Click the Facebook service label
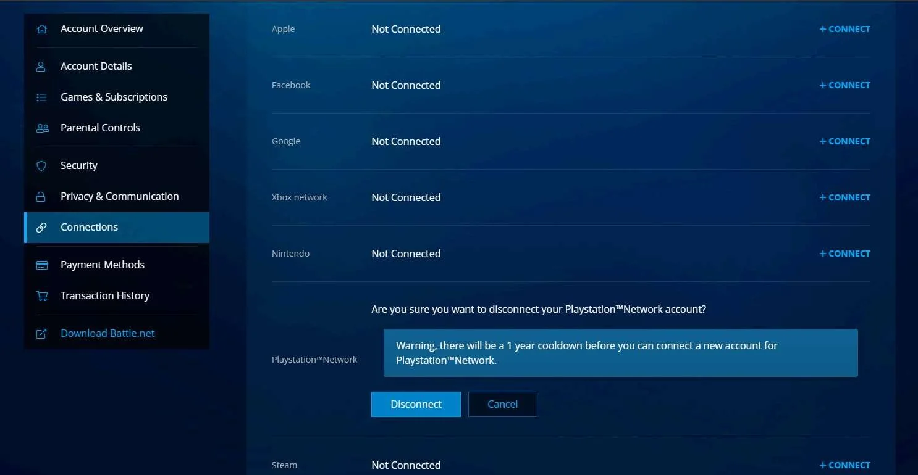 [291, 85]
